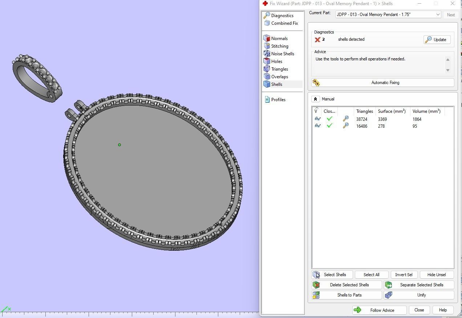Zoom to the 38724-triangle shell
The width and height of the screenshot is (462, 318).
pyautogui.click(x=346, y=119)
